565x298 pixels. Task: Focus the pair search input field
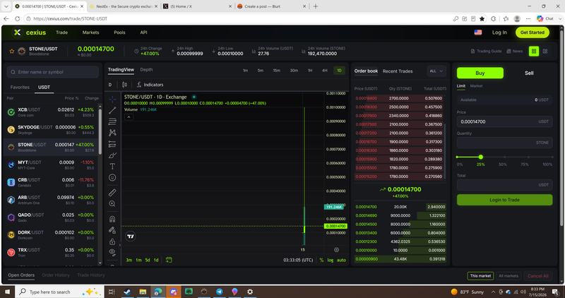52,72
